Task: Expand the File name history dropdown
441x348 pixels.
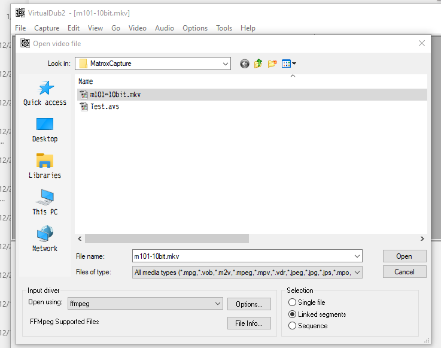Action: [x=357, y=256]
